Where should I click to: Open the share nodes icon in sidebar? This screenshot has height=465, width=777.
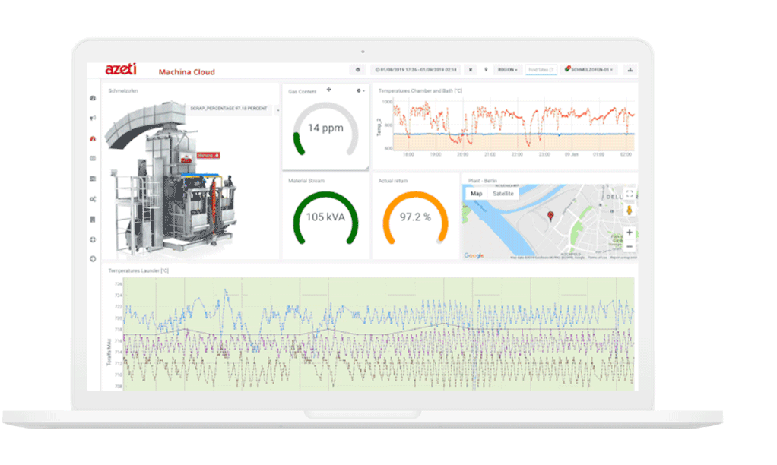click(93, 198)
